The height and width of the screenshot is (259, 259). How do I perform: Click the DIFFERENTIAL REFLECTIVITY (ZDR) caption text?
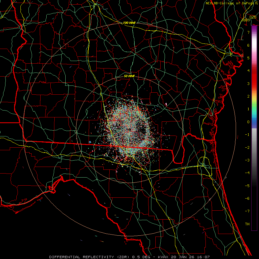coord(90,257)
